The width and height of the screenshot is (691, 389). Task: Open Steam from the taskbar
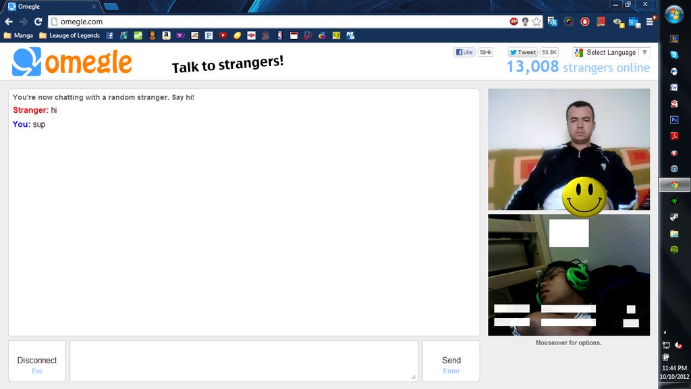(x=673, y=217)
